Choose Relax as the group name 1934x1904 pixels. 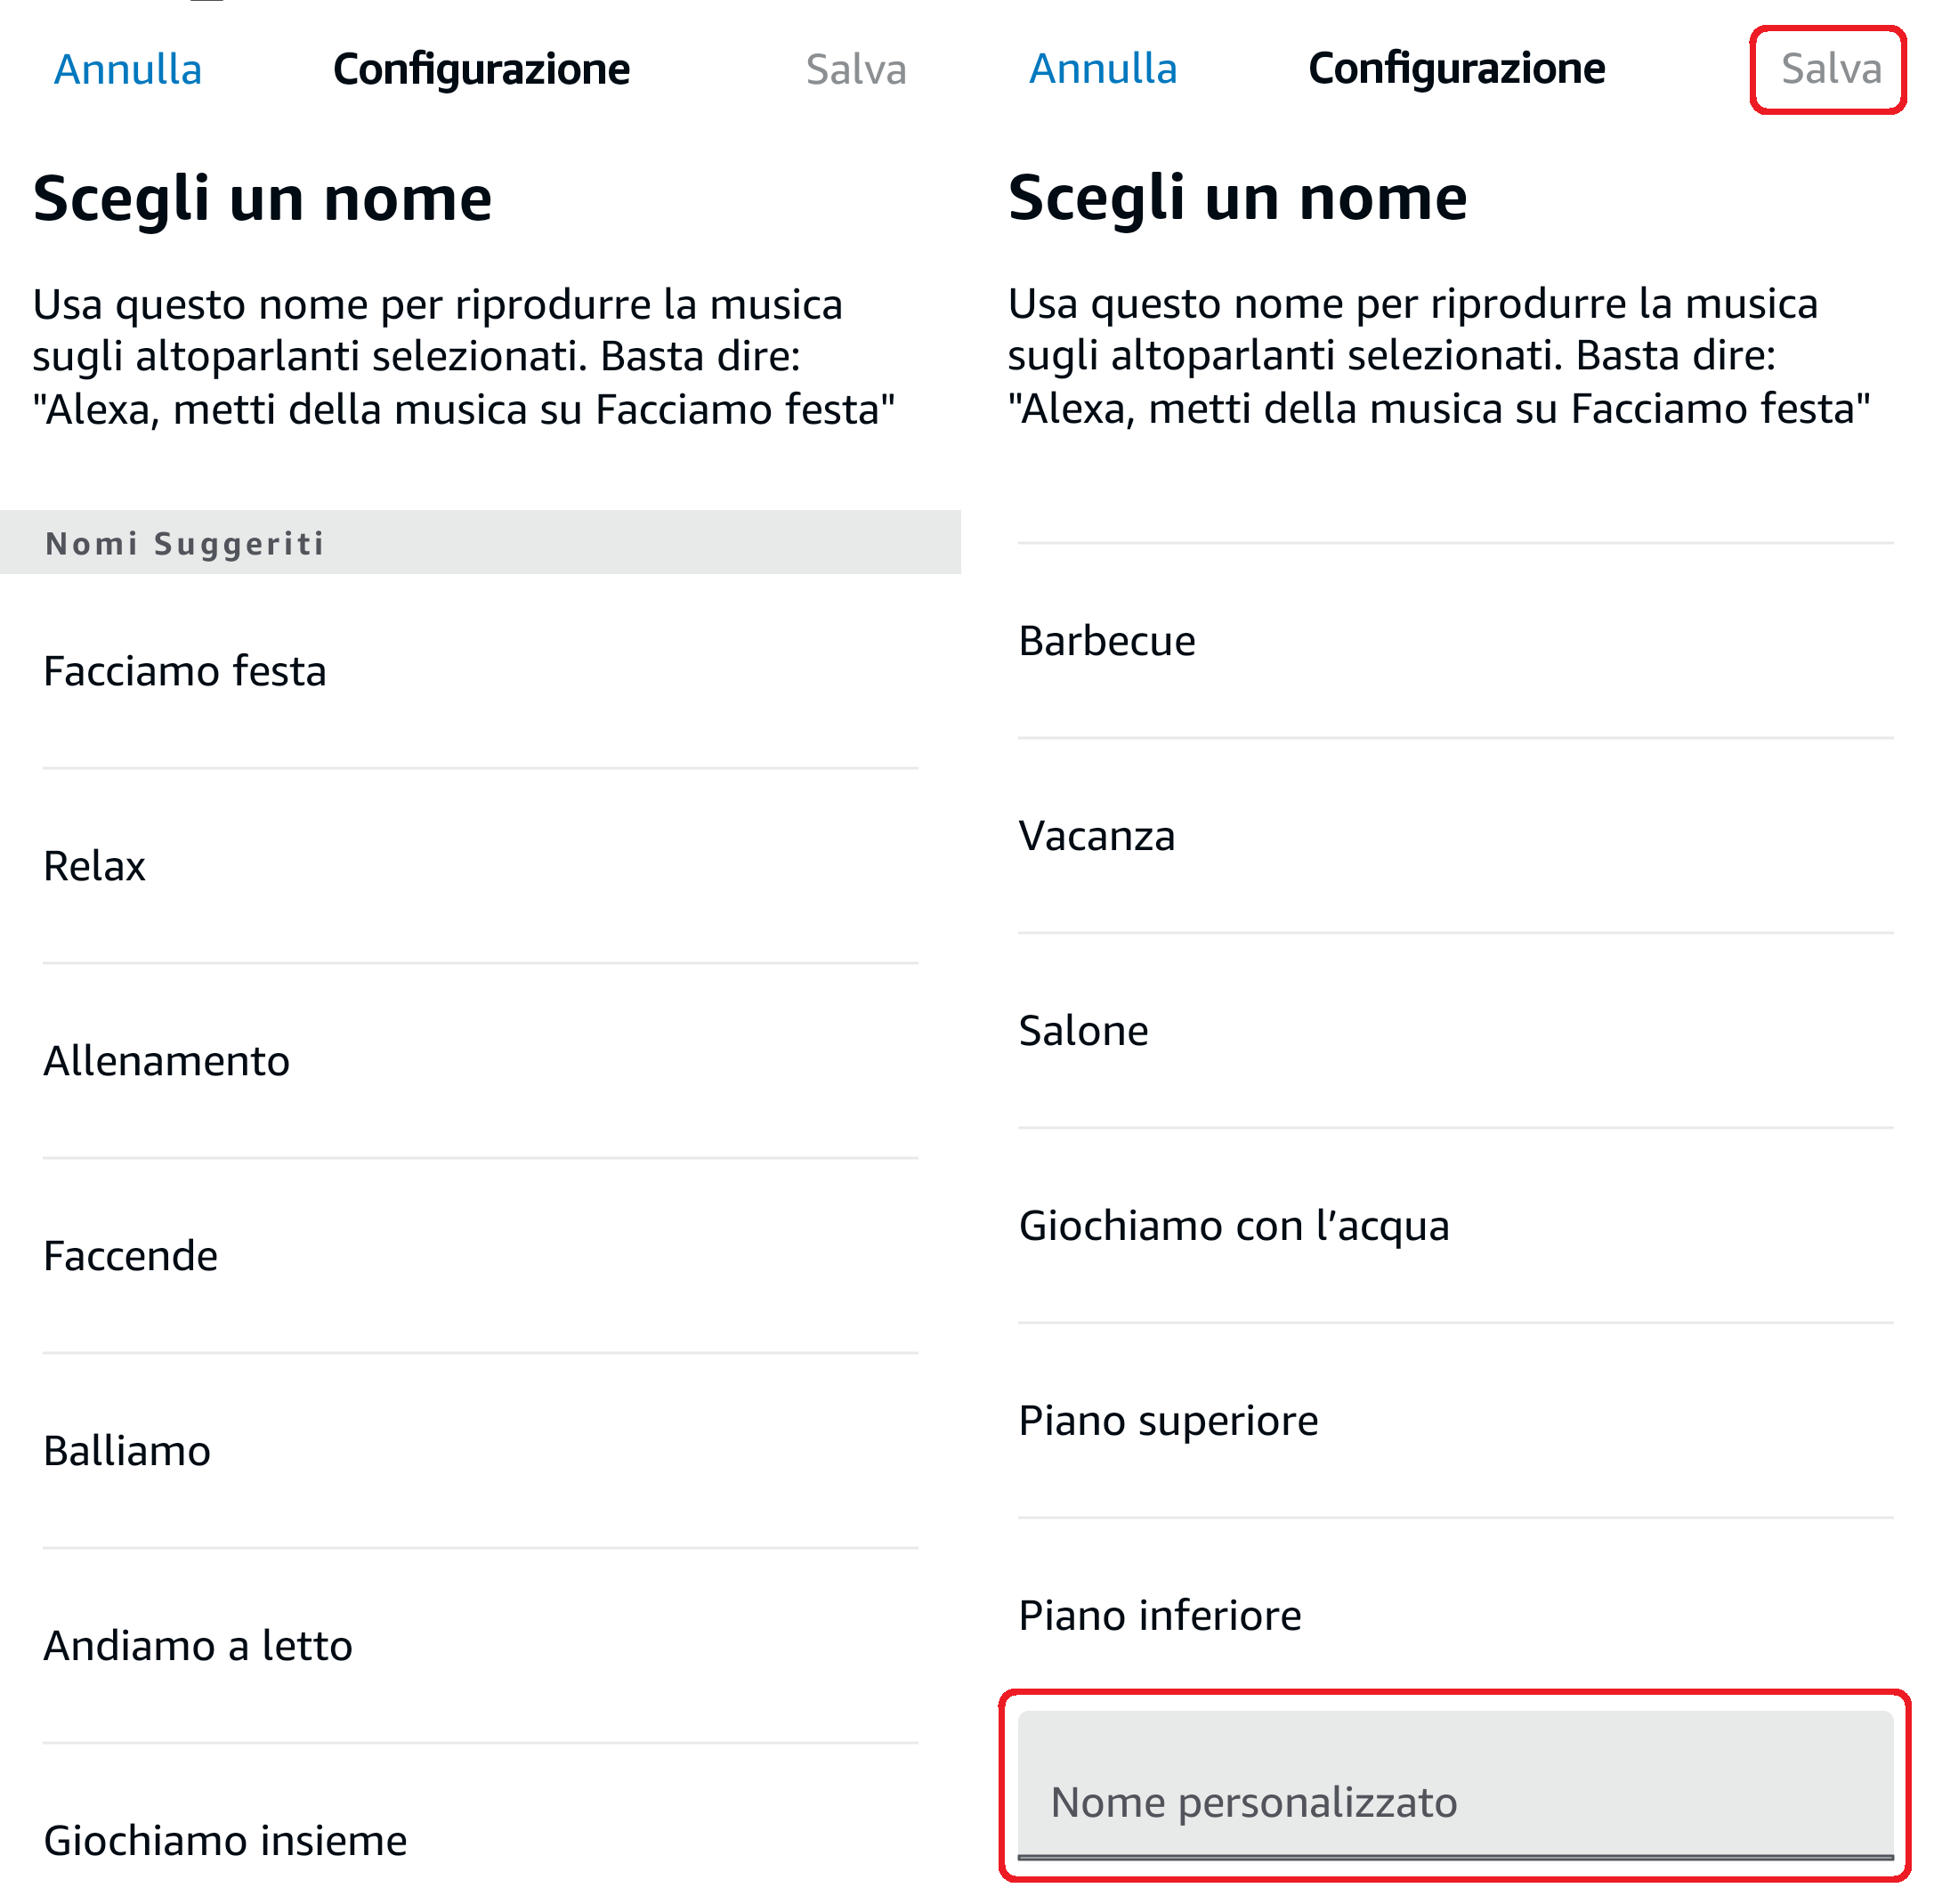click(95, 866)
